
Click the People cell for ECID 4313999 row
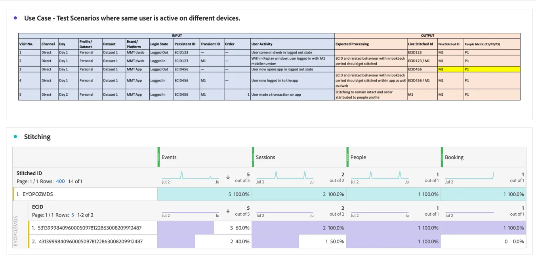point(393,241)
